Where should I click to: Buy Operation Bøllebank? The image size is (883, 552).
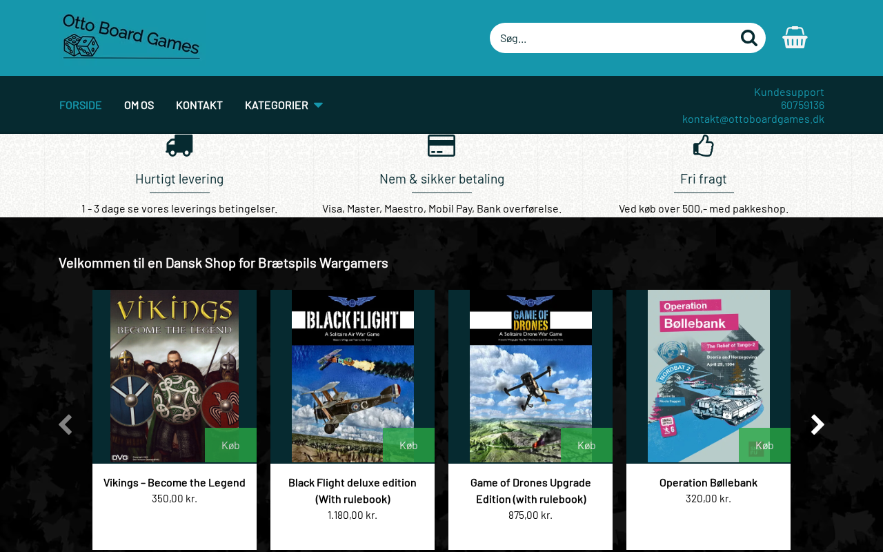tap(764, 445)
